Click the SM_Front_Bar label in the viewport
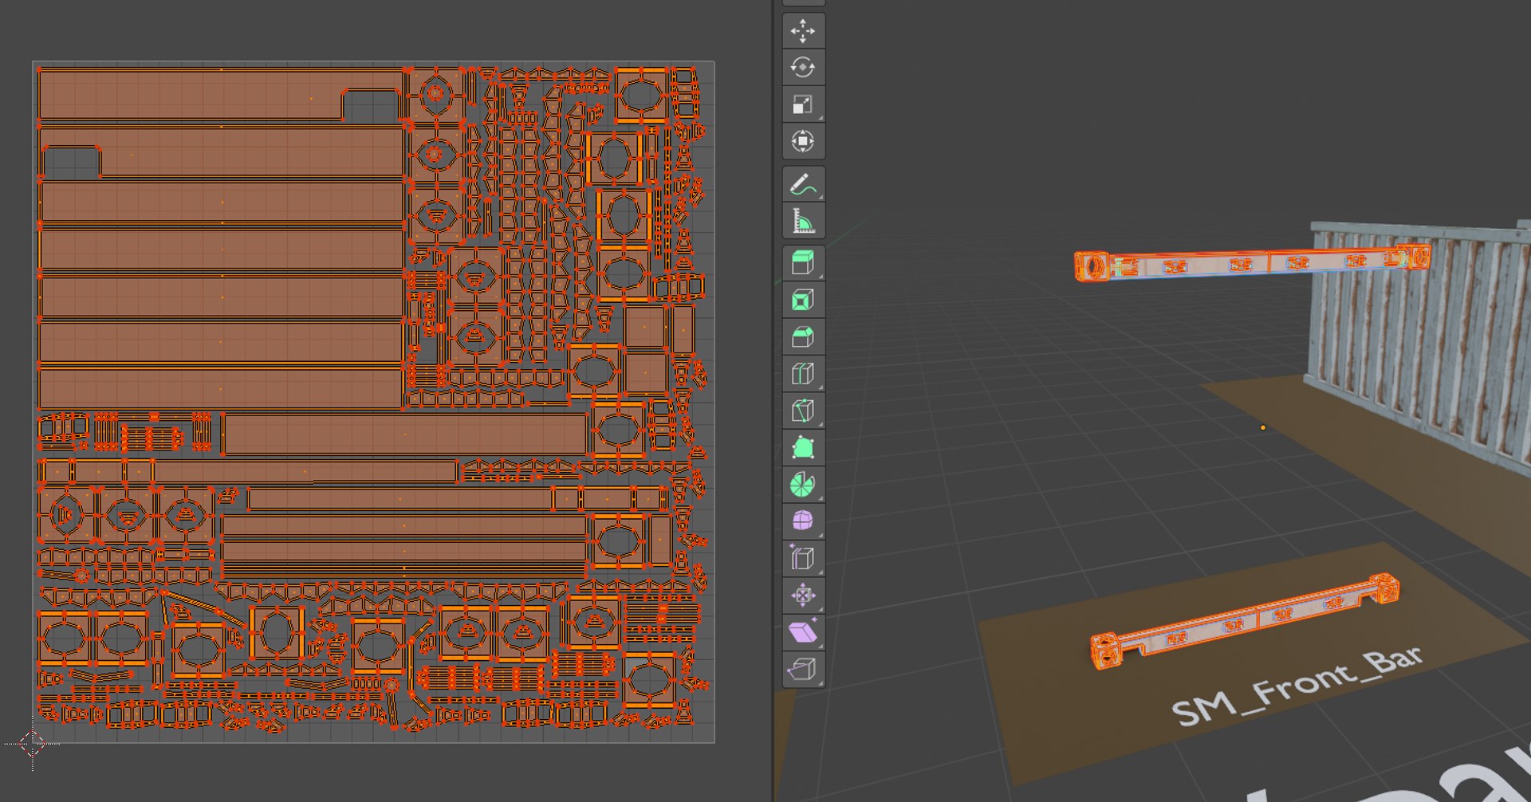The height and width of the screenshot is (802, 1531). 1296,686
